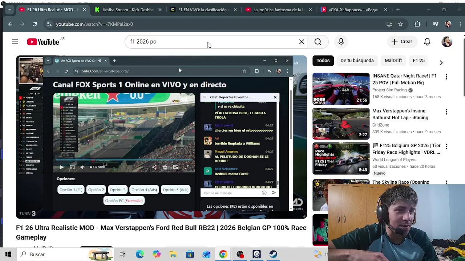The image size is (465, 261).
Task: Open Windows Start menu
Action: 8,254
